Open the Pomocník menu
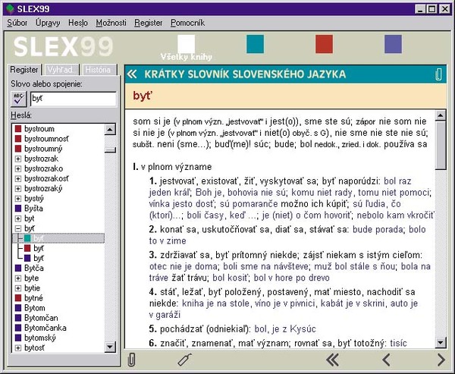This screenshot has width=455, height=374. [188, 23]
